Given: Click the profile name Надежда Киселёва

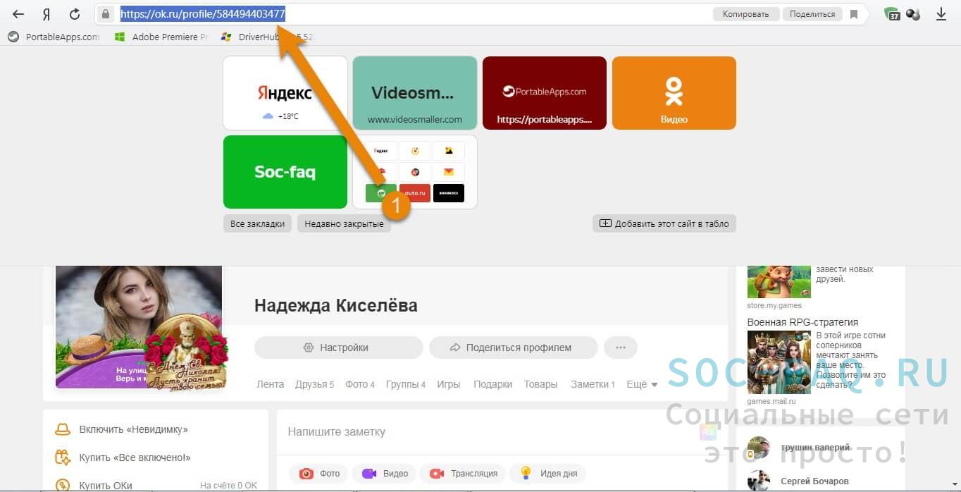Looking at the screenshot, I should point(336,305).
